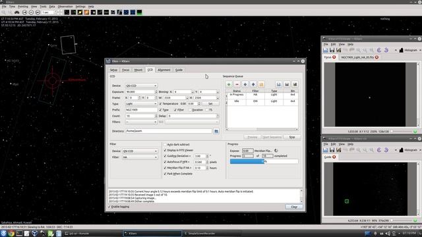422x237 pixels.
Task: Open the Filters dropdown in CCD section
Action: [x=141, y=122]
